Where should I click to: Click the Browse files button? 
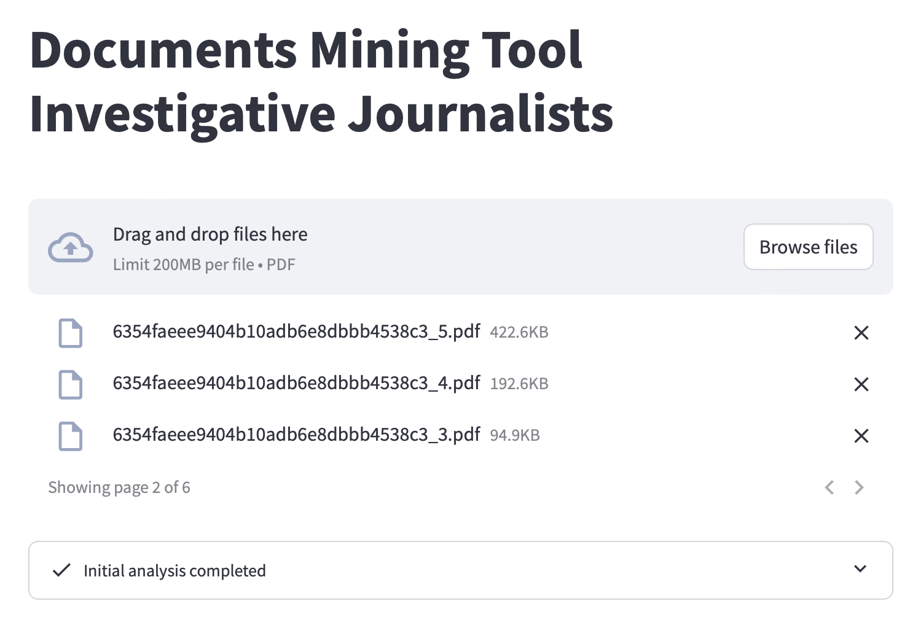point(808,247)
